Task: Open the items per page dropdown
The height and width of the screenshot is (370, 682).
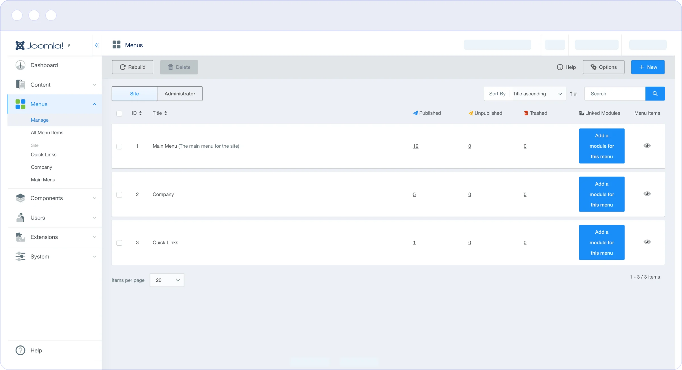Action: tap(167, 280)
